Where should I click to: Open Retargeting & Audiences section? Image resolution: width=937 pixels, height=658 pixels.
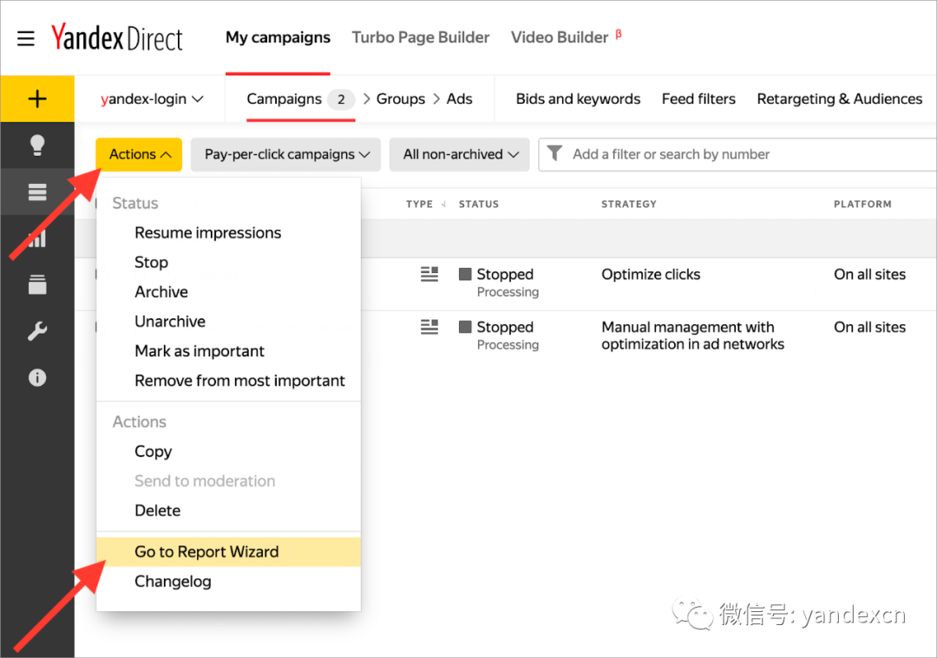click(x=839, y=99)
